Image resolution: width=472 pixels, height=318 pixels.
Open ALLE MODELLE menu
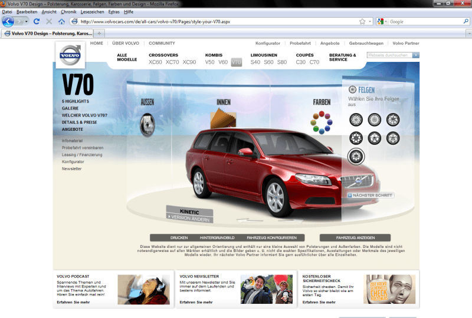[x=127, y=57]
